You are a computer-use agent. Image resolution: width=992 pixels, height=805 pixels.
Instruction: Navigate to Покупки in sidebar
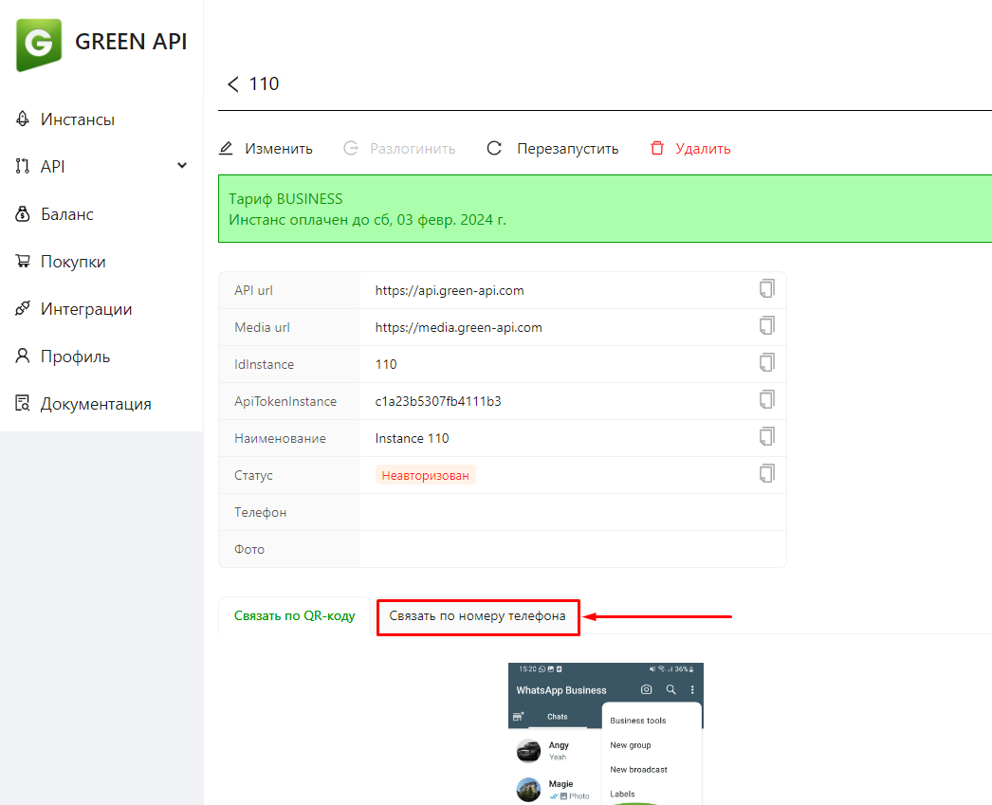(72, 262)
